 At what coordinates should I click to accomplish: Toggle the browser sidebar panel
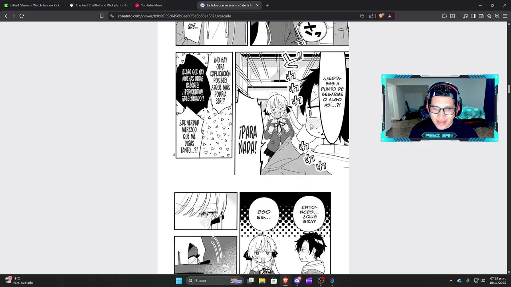click(473, 16)
